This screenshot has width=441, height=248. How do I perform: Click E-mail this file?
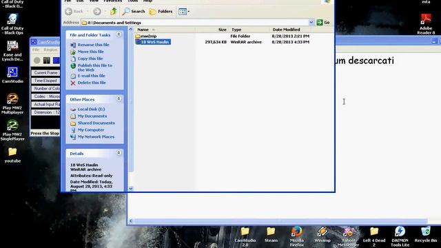tap(91, 76)
